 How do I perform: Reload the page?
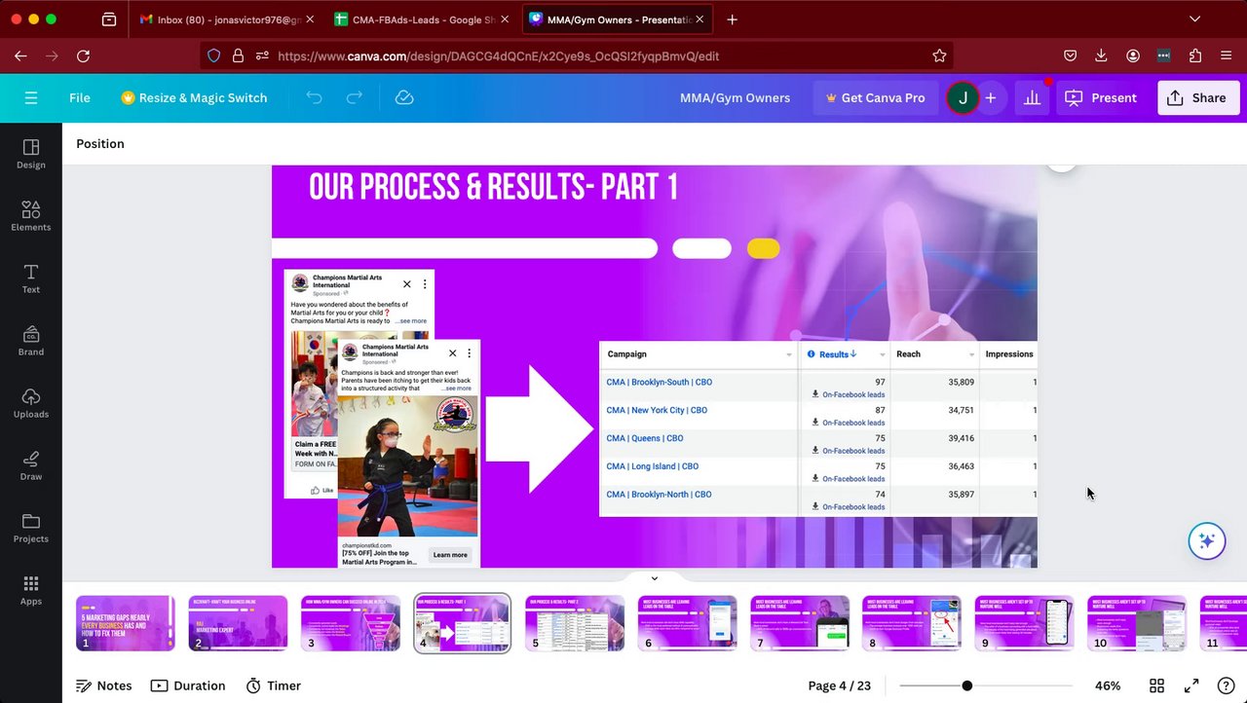coord(83,56)
